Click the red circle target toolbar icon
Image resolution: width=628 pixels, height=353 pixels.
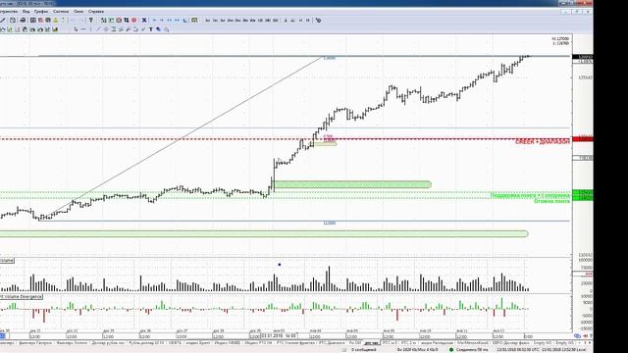(x=134, y=20)
